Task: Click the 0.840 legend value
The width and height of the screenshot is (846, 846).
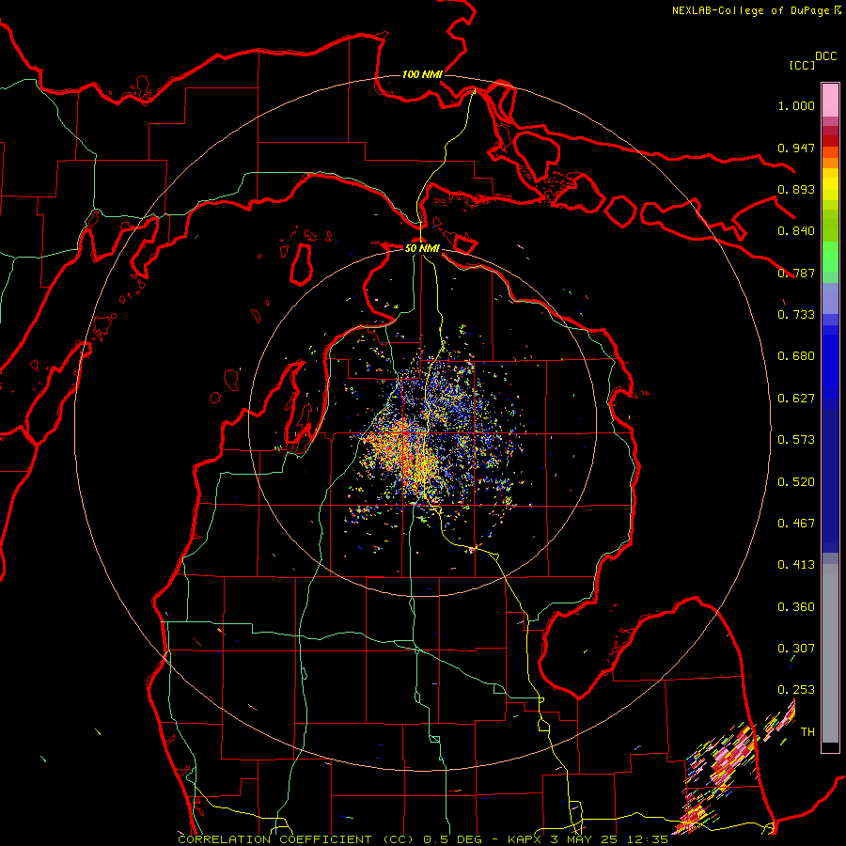Action: tap(796, 231)
